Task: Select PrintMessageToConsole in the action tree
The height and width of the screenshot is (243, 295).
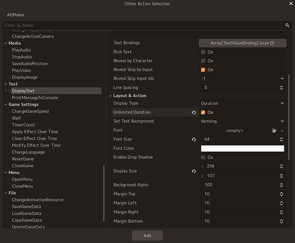Action: pyautogui.click(x=35, y=98)
